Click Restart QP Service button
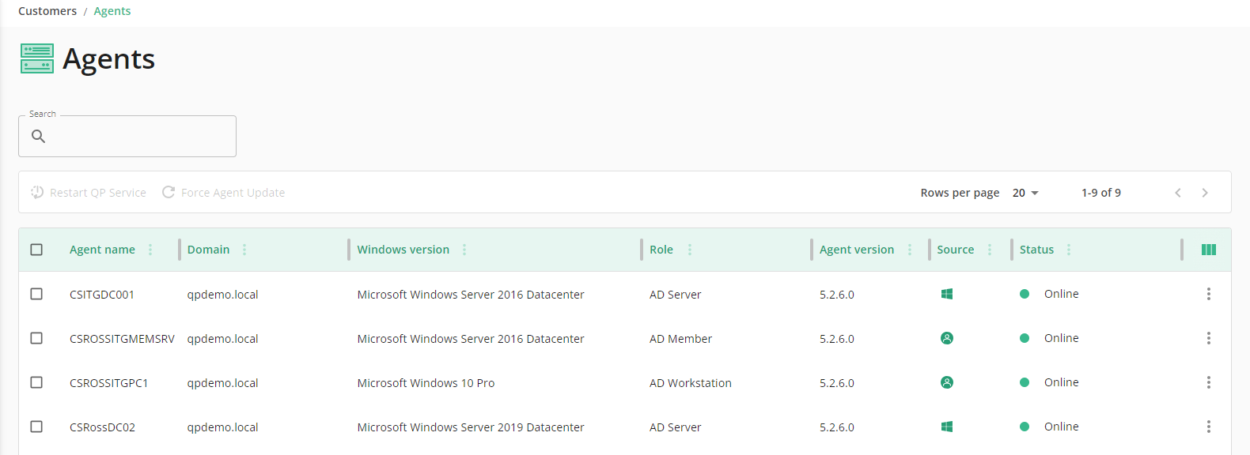1250x455 pixels. pyautogui.click(x=89, y=193)
